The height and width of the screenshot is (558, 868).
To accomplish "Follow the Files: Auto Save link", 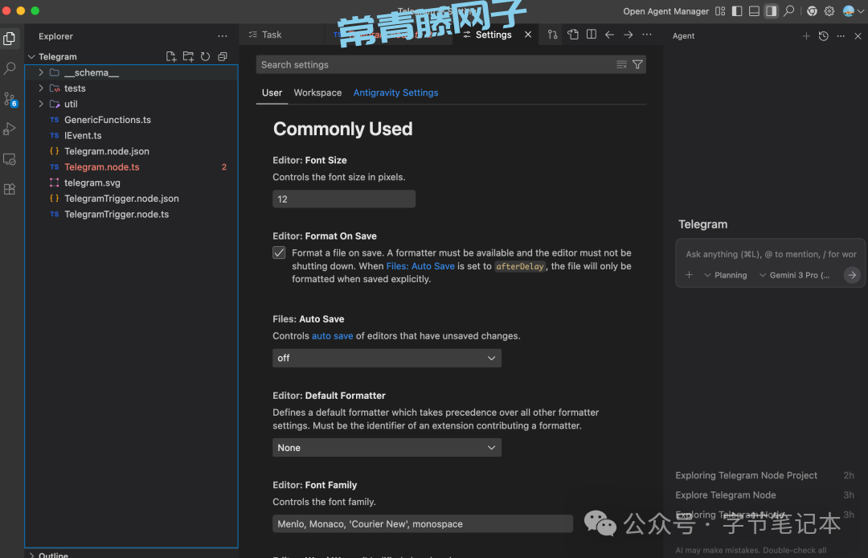I will (x=420, y=266).
